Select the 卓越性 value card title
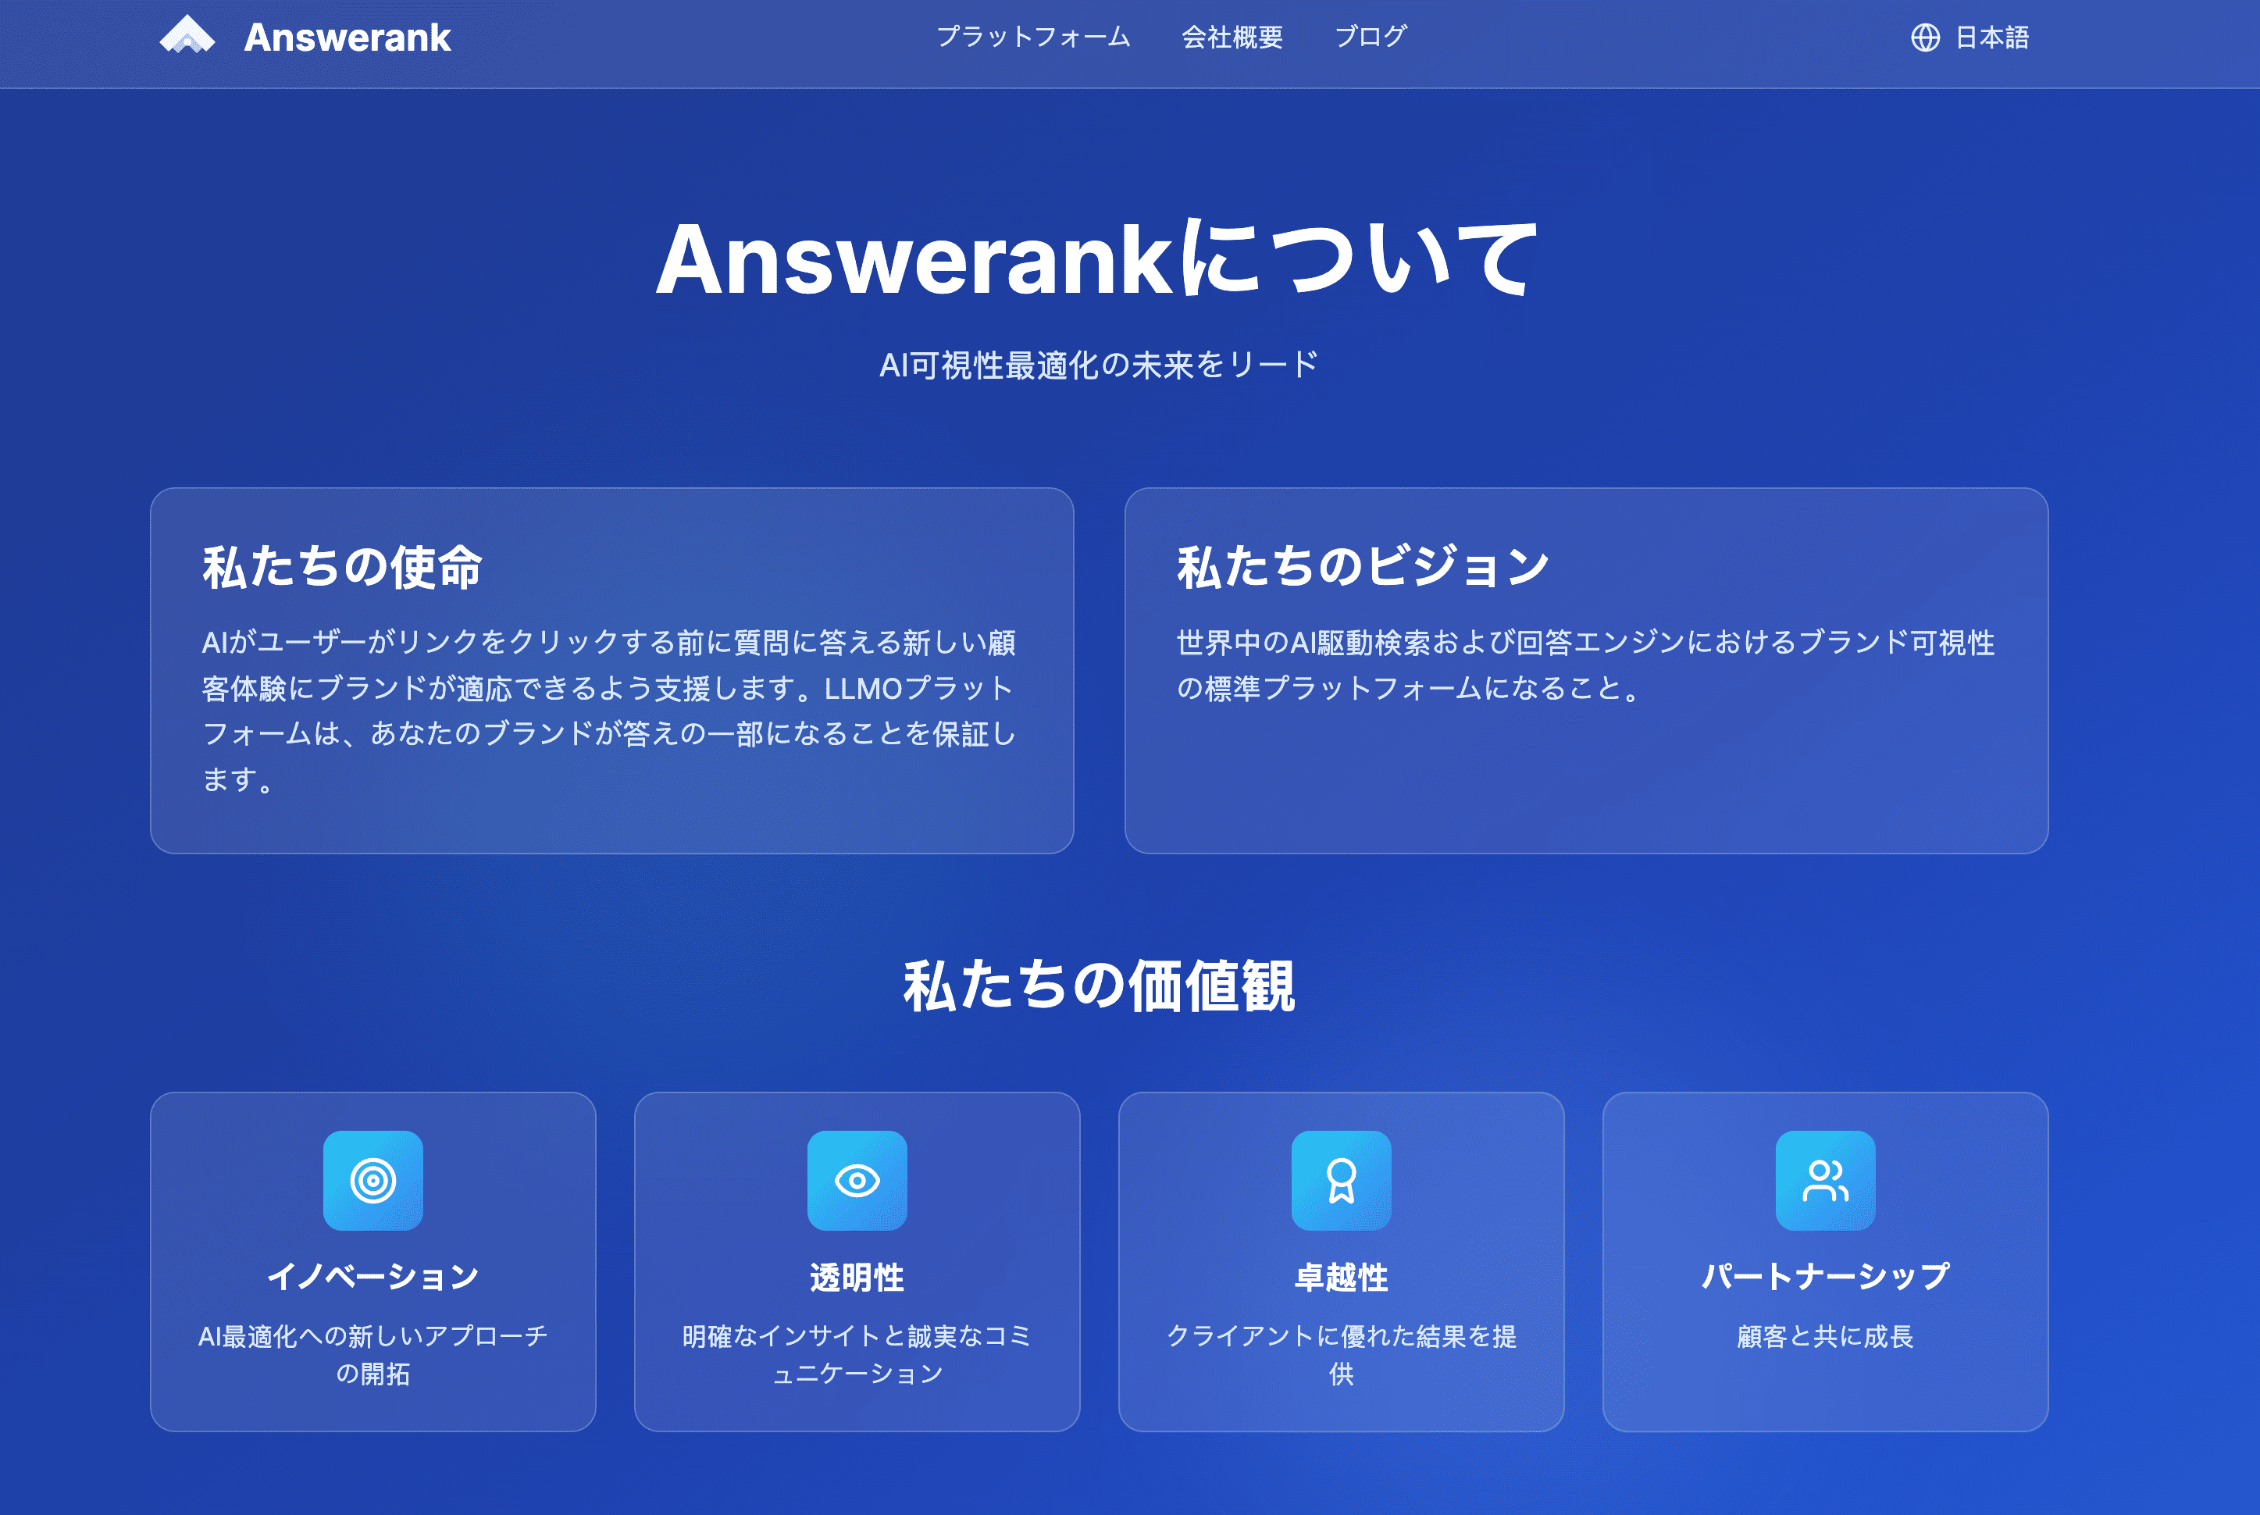 1341,1278
